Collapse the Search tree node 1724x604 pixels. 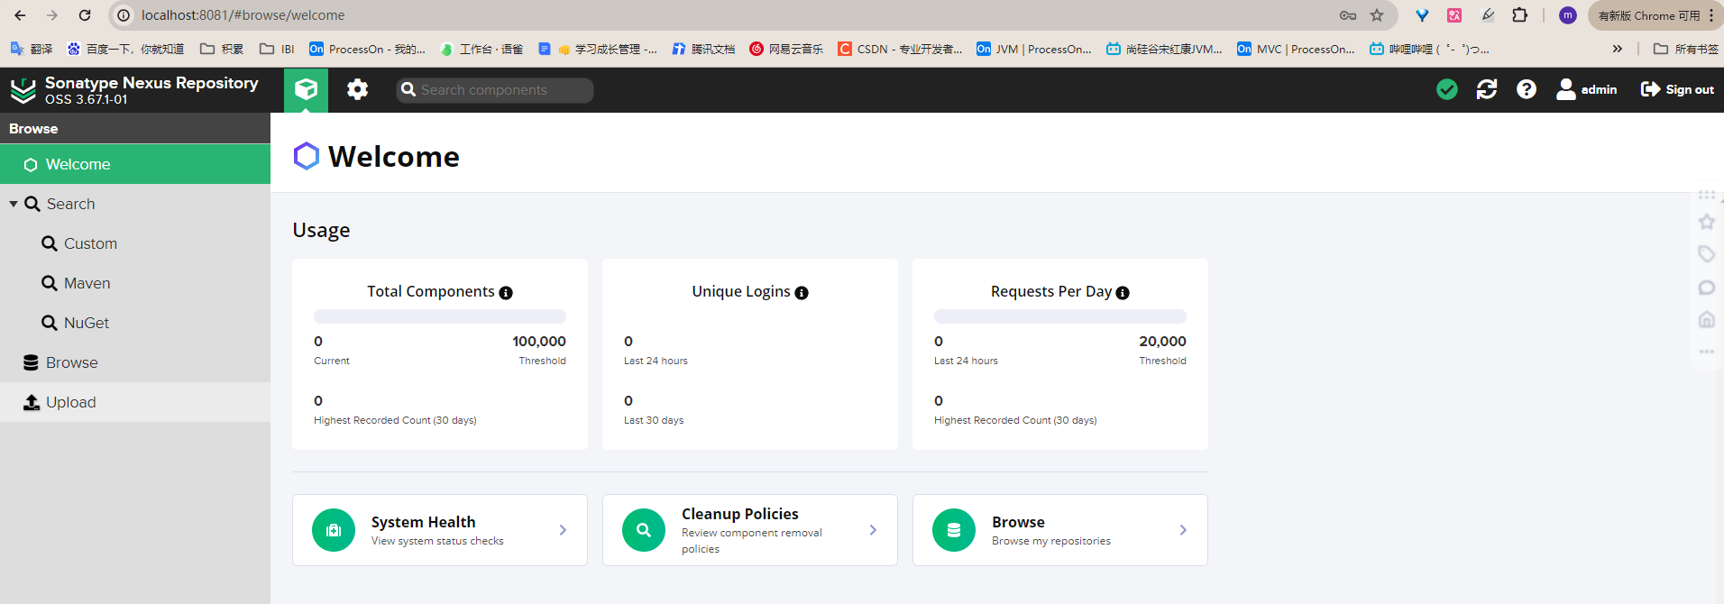(14, 204)
